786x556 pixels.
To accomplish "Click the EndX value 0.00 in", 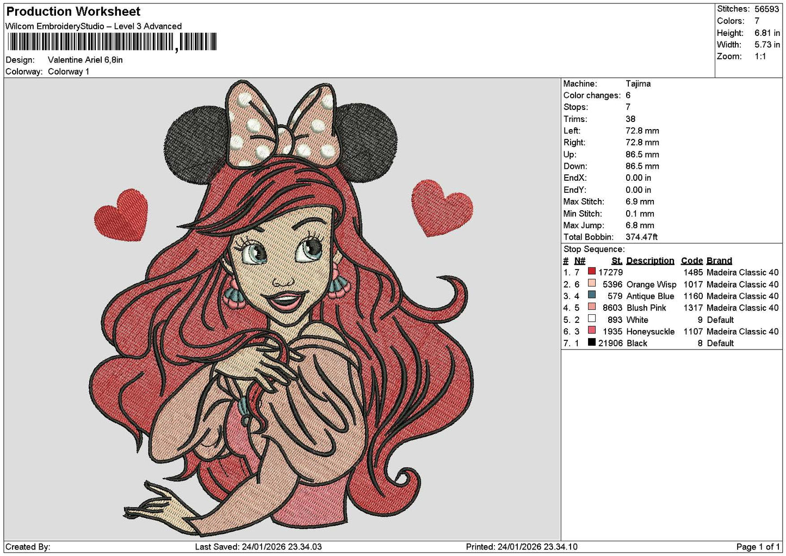I will point(638,178).
